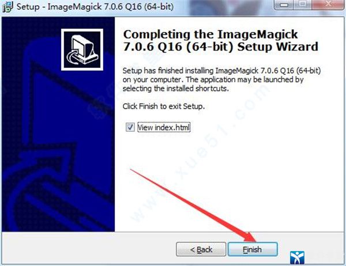Image resolution: width=346 pixels, height=266 pixels.
Task: Click the setup installer icon in title bar
Action: point(7,6)
